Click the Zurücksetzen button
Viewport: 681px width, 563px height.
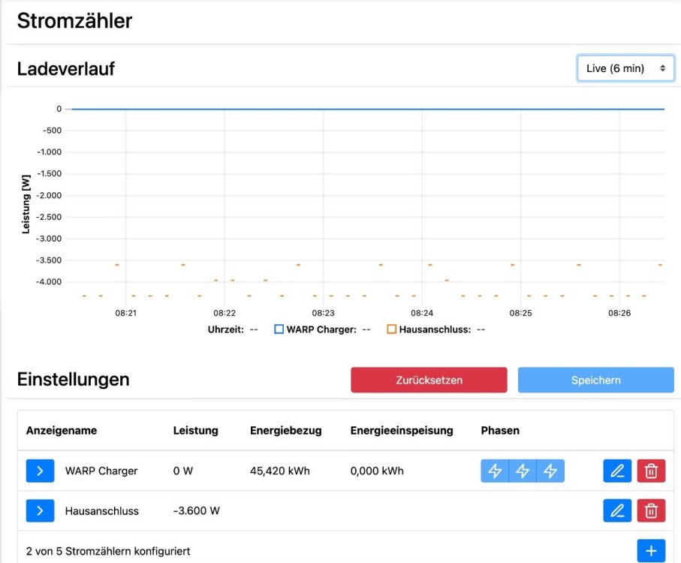(429, 380)
